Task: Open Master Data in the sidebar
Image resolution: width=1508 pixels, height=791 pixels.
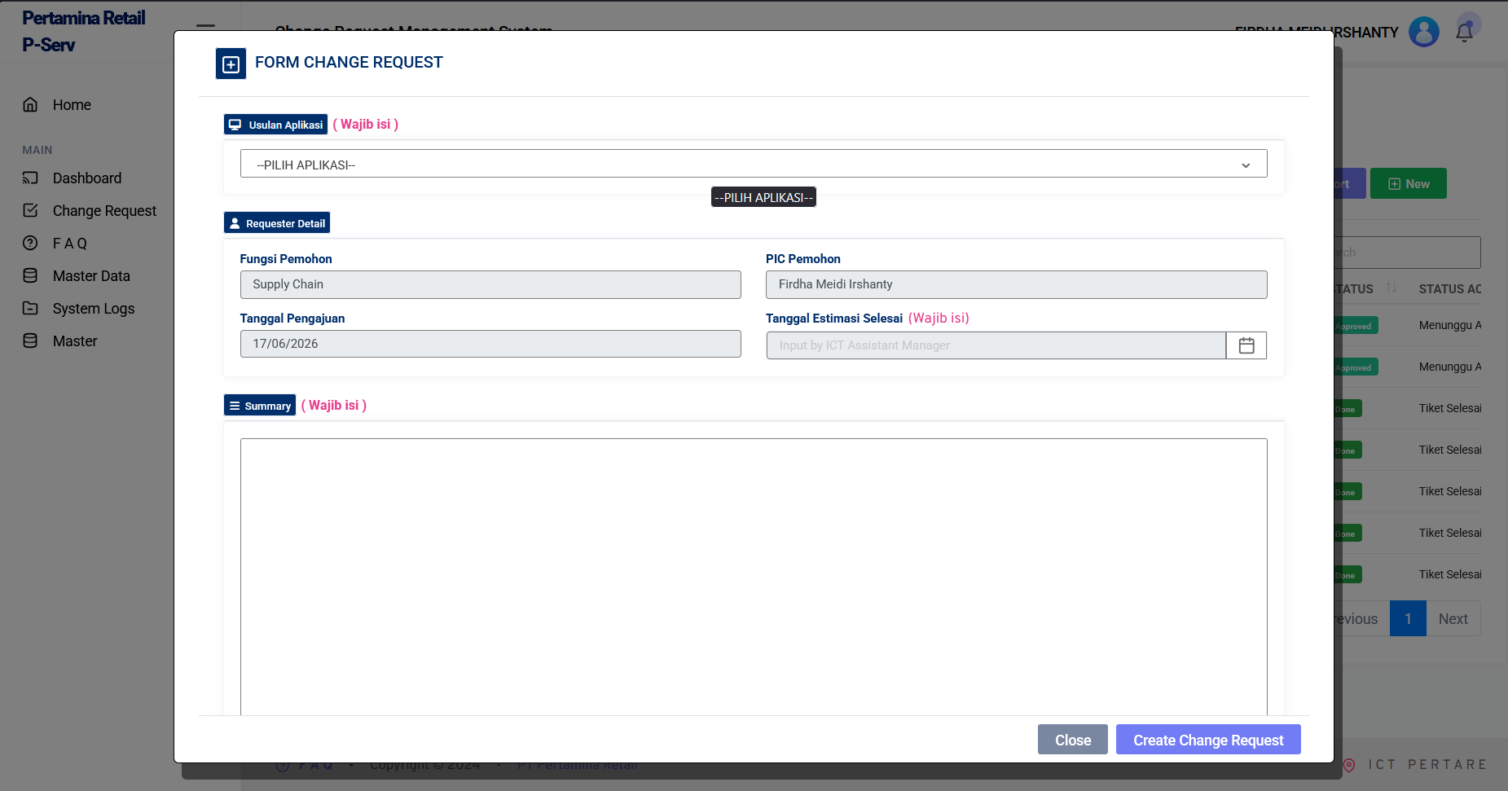Action: [x=91, y=276]
